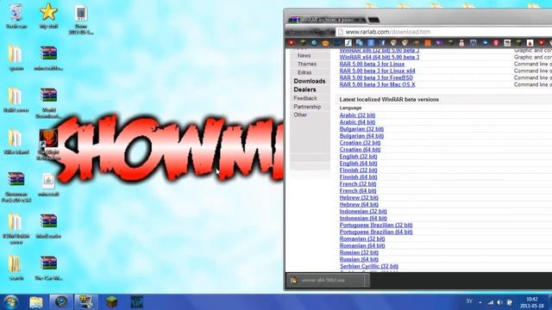
Task: Click RAR 5.00 beta 3 for FreeBSD link
Action: 376,77
